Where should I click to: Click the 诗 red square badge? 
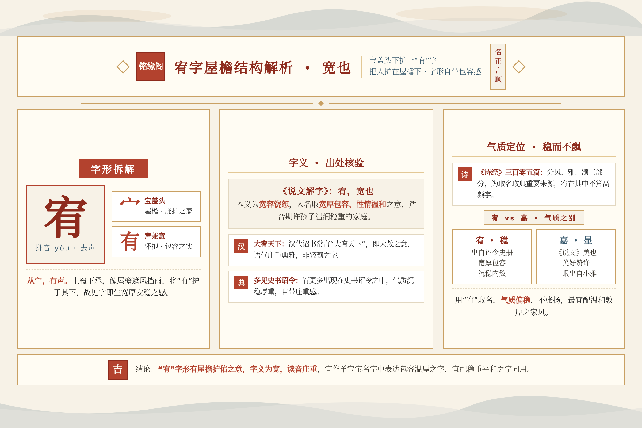465,174
